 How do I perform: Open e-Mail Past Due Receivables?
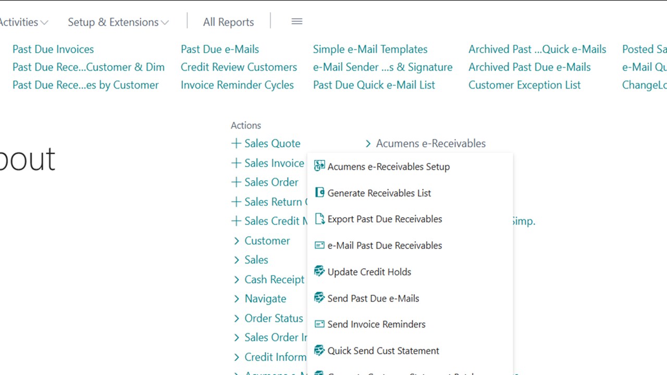pos(385,245)
